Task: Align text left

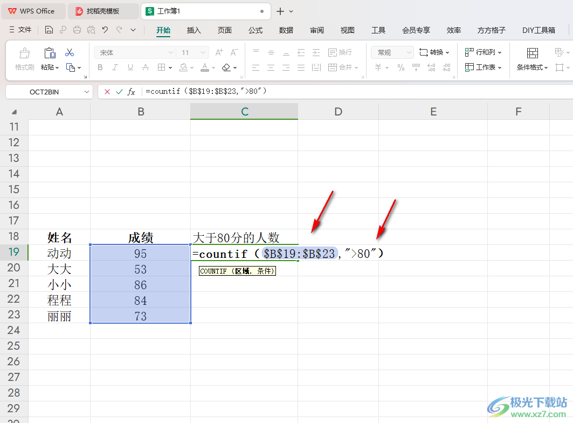Action: click(x=256, y=67)
